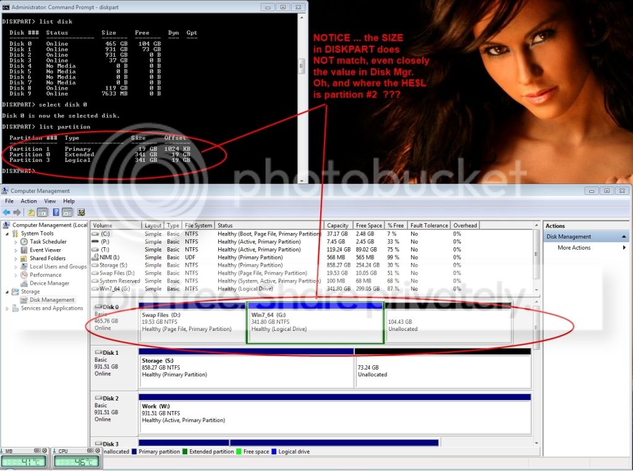Viewport: 633px width, 471px height.
Task: Click the More Actions link
Action: tap(574, 247)
